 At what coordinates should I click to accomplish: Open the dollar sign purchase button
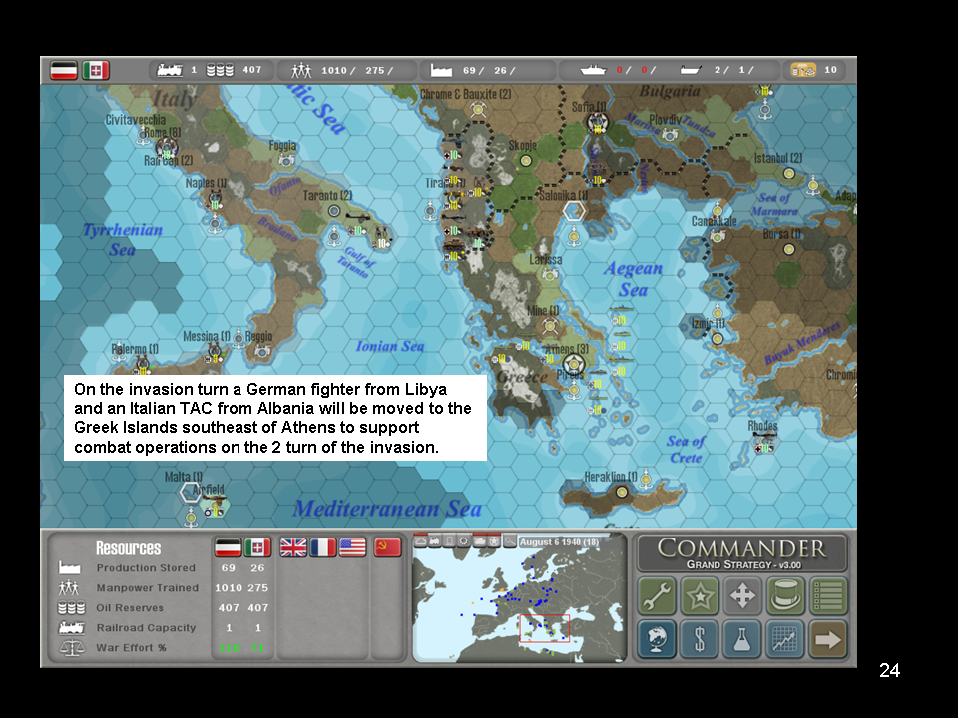pos(699,639)
